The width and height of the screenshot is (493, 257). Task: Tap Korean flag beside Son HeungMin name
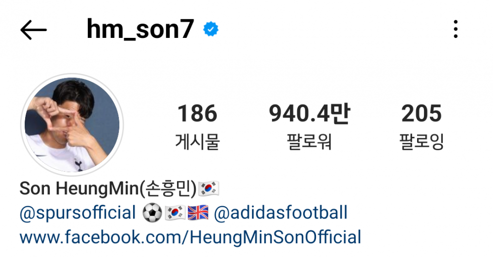click(209, 189)
